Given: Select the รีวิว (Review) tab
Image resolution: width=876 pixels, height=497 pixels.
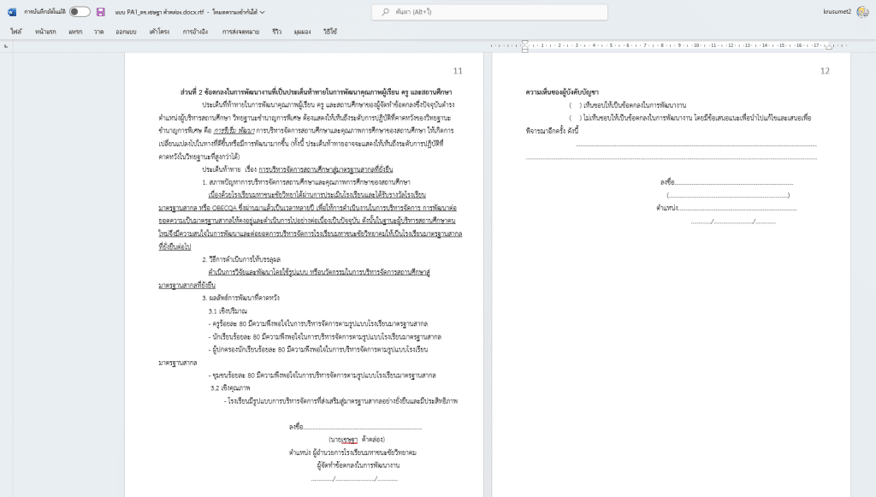Looking at the screenshot, I should click(277, 32).
